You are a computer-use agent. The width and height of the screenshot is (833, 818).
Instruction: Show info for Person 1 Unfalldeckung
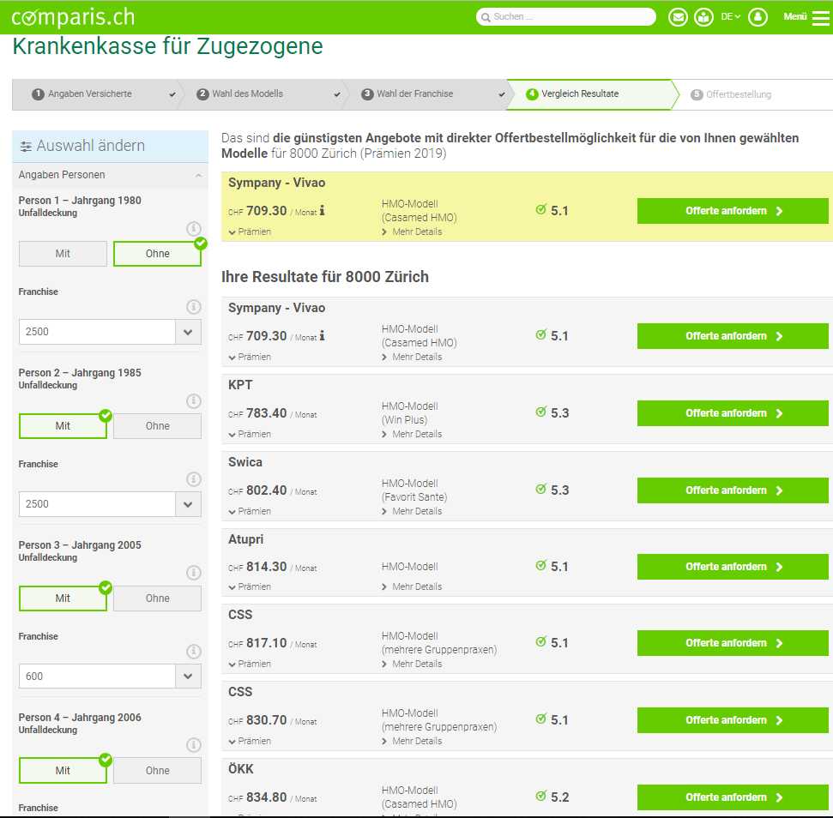(x=193, y=229)
